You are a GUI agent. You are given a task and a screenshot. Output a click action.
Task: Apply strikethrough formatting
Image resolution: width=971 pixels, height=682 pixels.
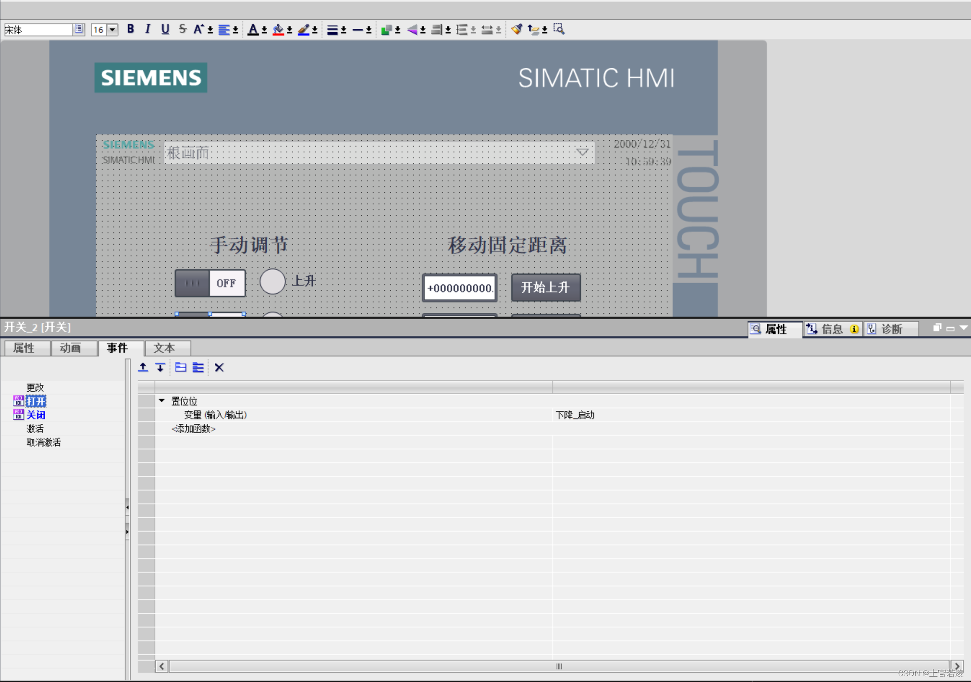[x=182, y=29]
